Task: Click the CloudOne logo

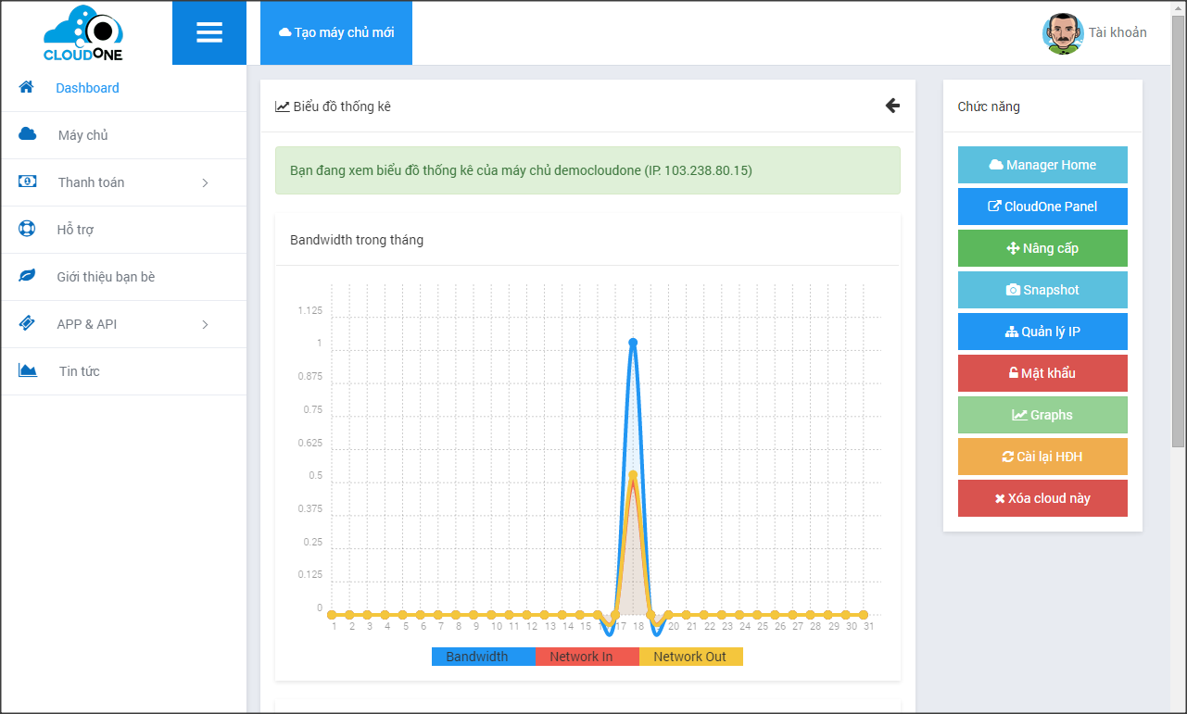Action: coord(83,33)
